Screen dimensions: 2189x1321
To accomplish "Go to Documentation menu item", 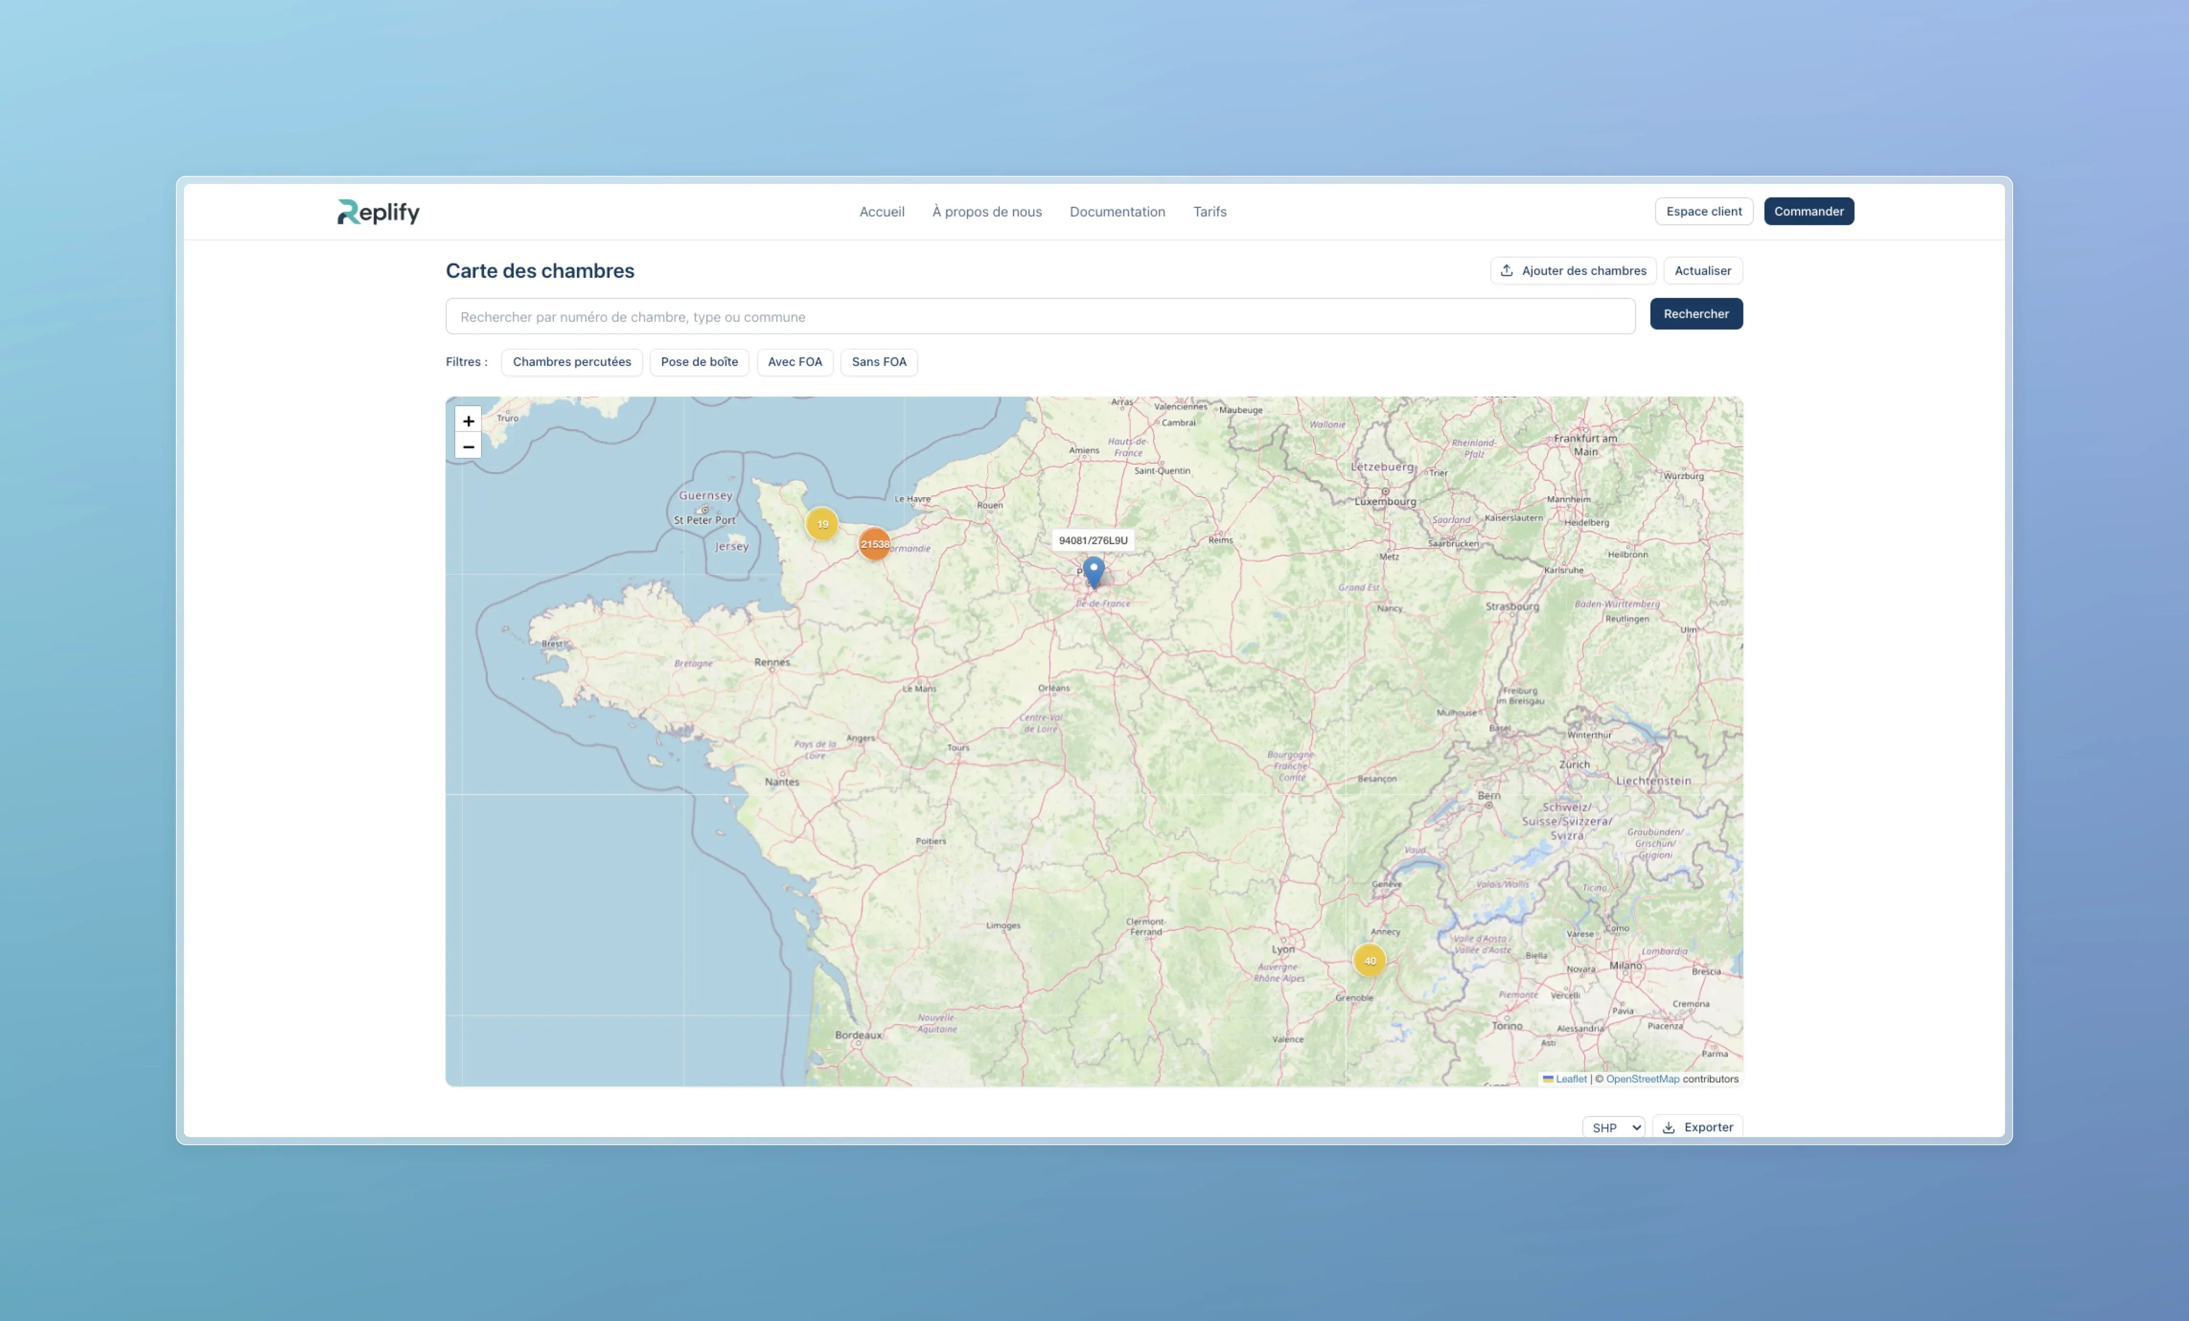I will [x=1117, y=211].
